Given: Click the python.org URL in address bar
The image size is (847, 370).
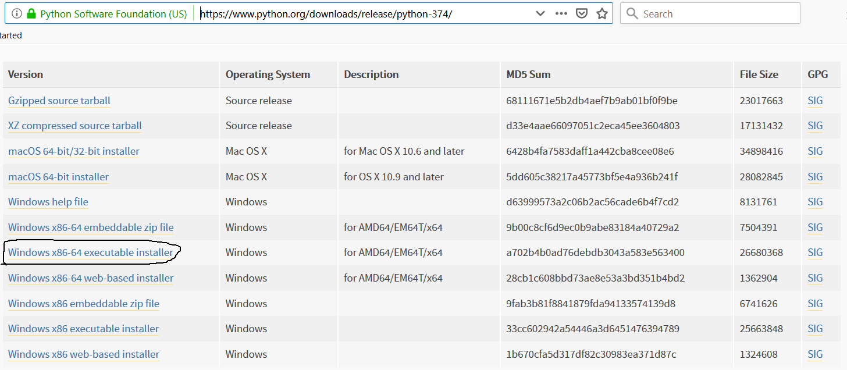Looking at the screenshot, I should [x=326, y=14].
